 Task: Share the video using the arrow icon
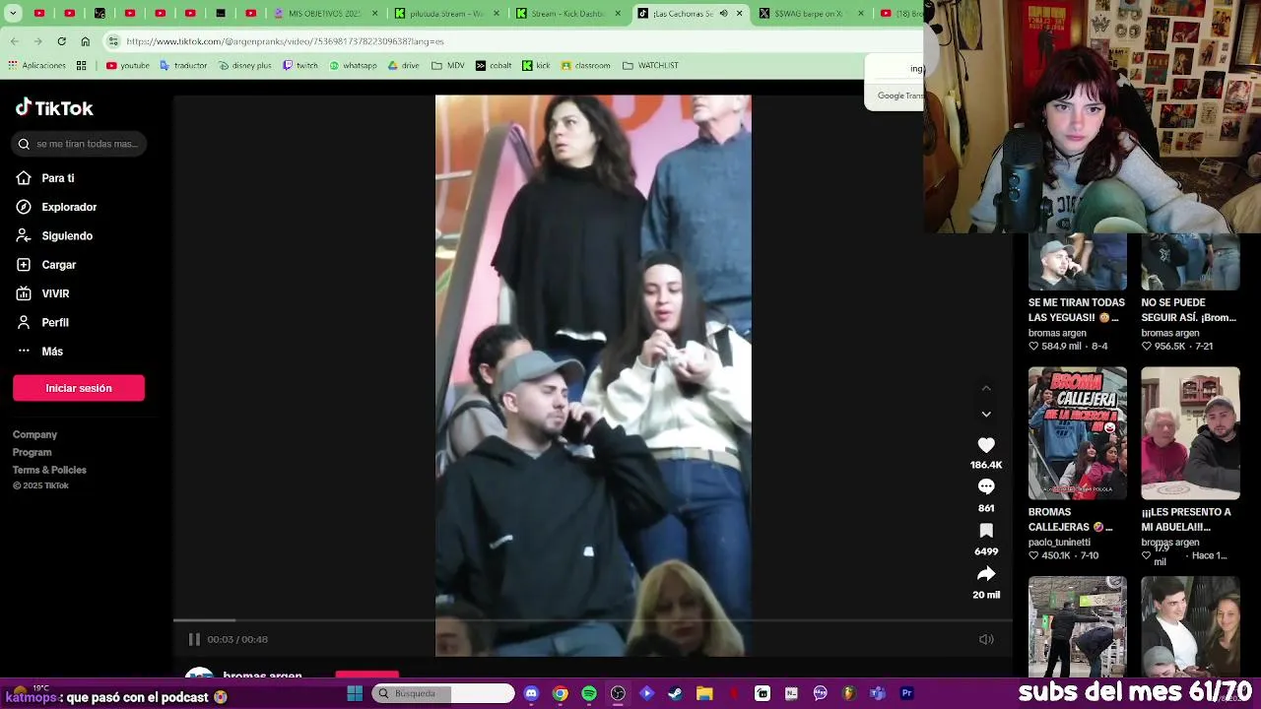tap(986, 574)
